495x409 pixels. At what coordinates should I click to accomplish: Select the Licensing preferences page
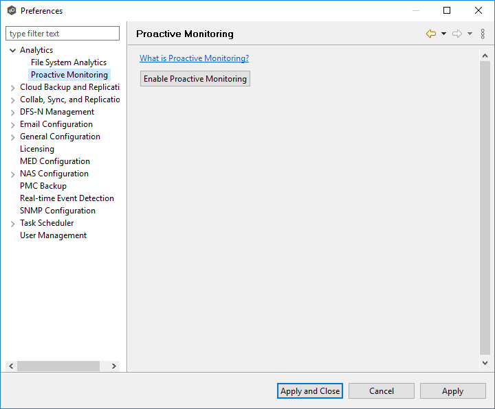tap(37, 149)
